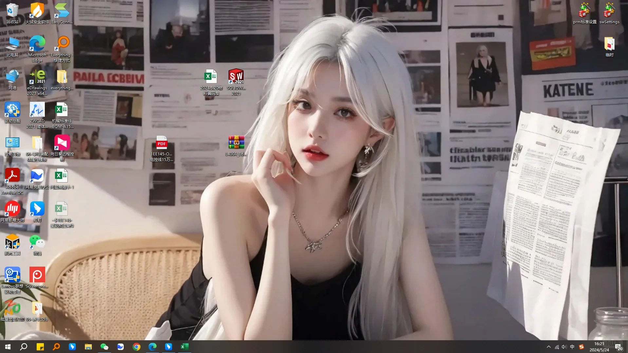Open Lenovo联想驱动管理 desktop icon
This screenshot has width=628, height=353.
[x=12, y=280]
